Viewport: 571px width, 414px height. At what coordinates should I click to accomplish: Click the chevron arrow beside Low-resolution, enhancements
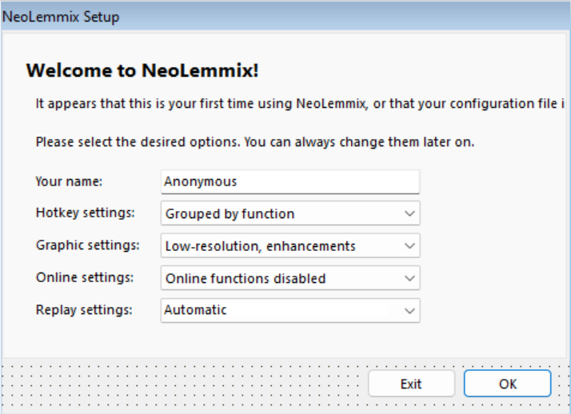(409, 246)
